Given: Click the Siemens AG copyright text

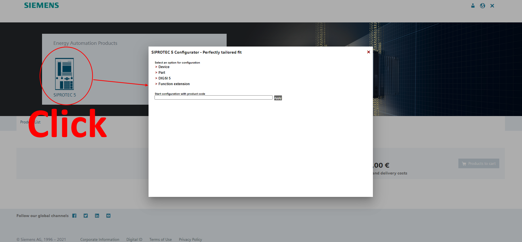Looking at the screenshot, I should click(41, 239).
